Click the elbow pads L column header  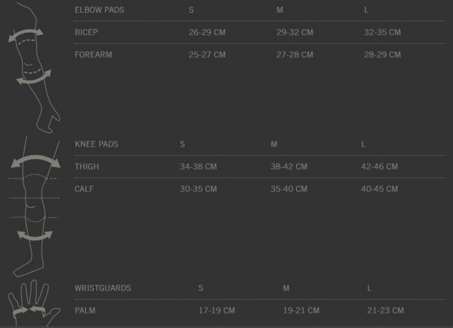[366, 11]
